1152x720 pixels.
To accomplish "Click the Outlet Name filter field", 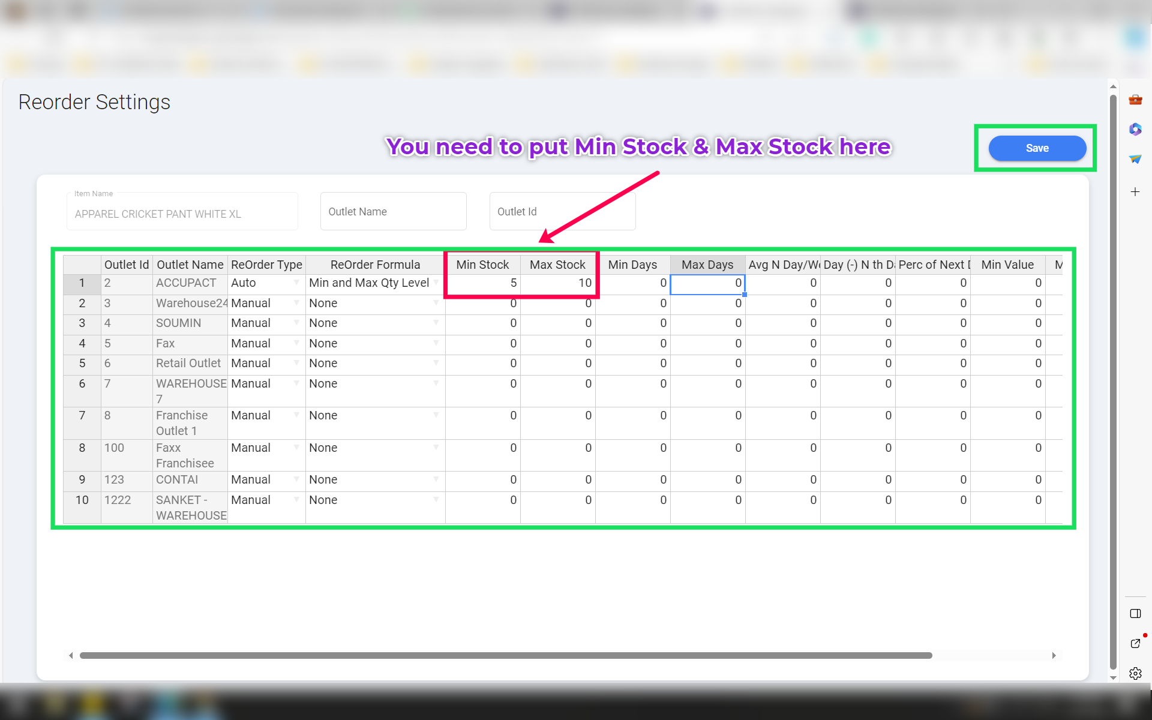I will 393,211.
